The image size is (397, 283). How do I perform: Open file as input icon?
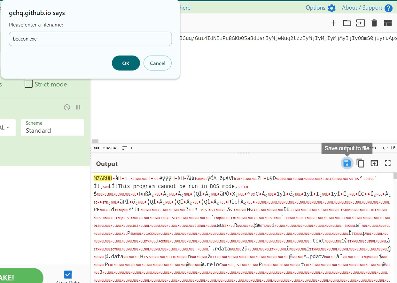[361, 23]
